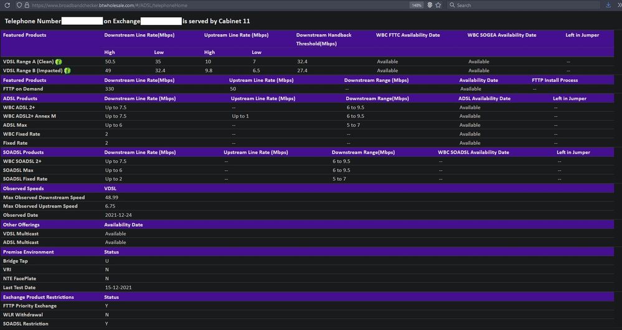
Task: Click the 'WBC Fixed Rate' row label
Action: pyautogui.click(x=21, y=134)
